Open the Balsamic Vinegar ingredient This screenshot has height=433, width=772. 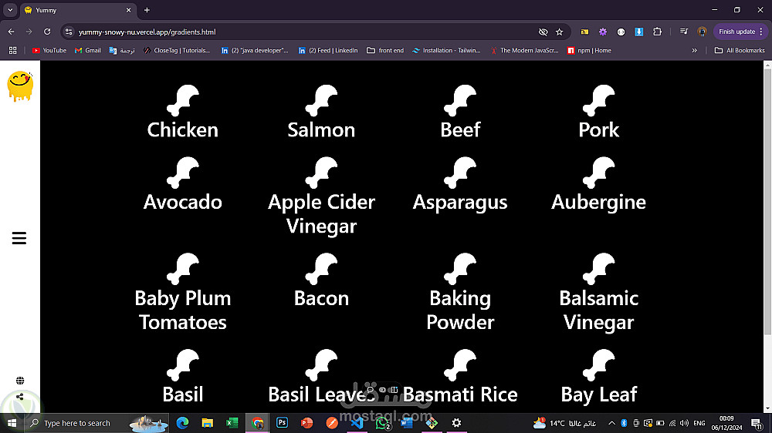pyautogui.click(x=599, y=293)
